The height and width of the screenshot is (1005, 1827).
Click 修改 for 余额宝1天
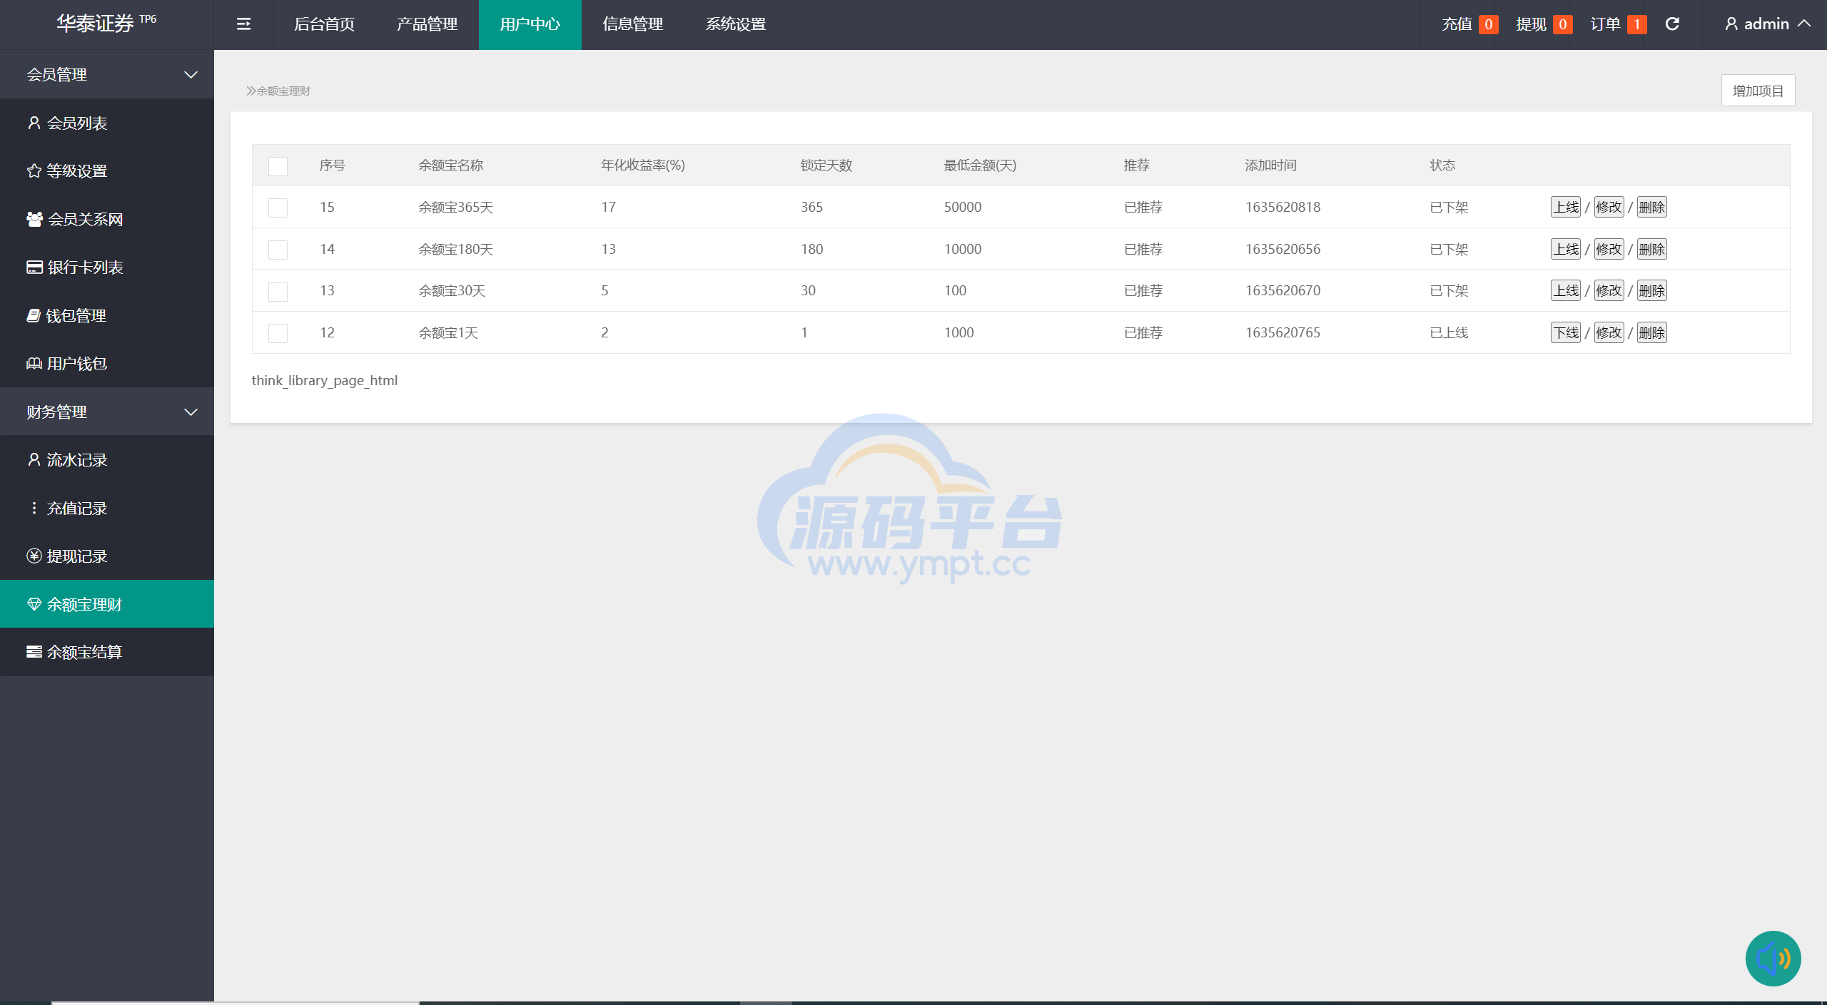click(x=1609, y=332)
